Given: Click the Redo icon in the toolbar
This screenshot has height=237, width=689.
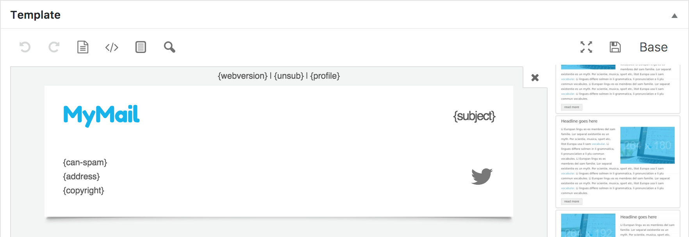Looking at the screenshot, I should click(x=54, y=47).
